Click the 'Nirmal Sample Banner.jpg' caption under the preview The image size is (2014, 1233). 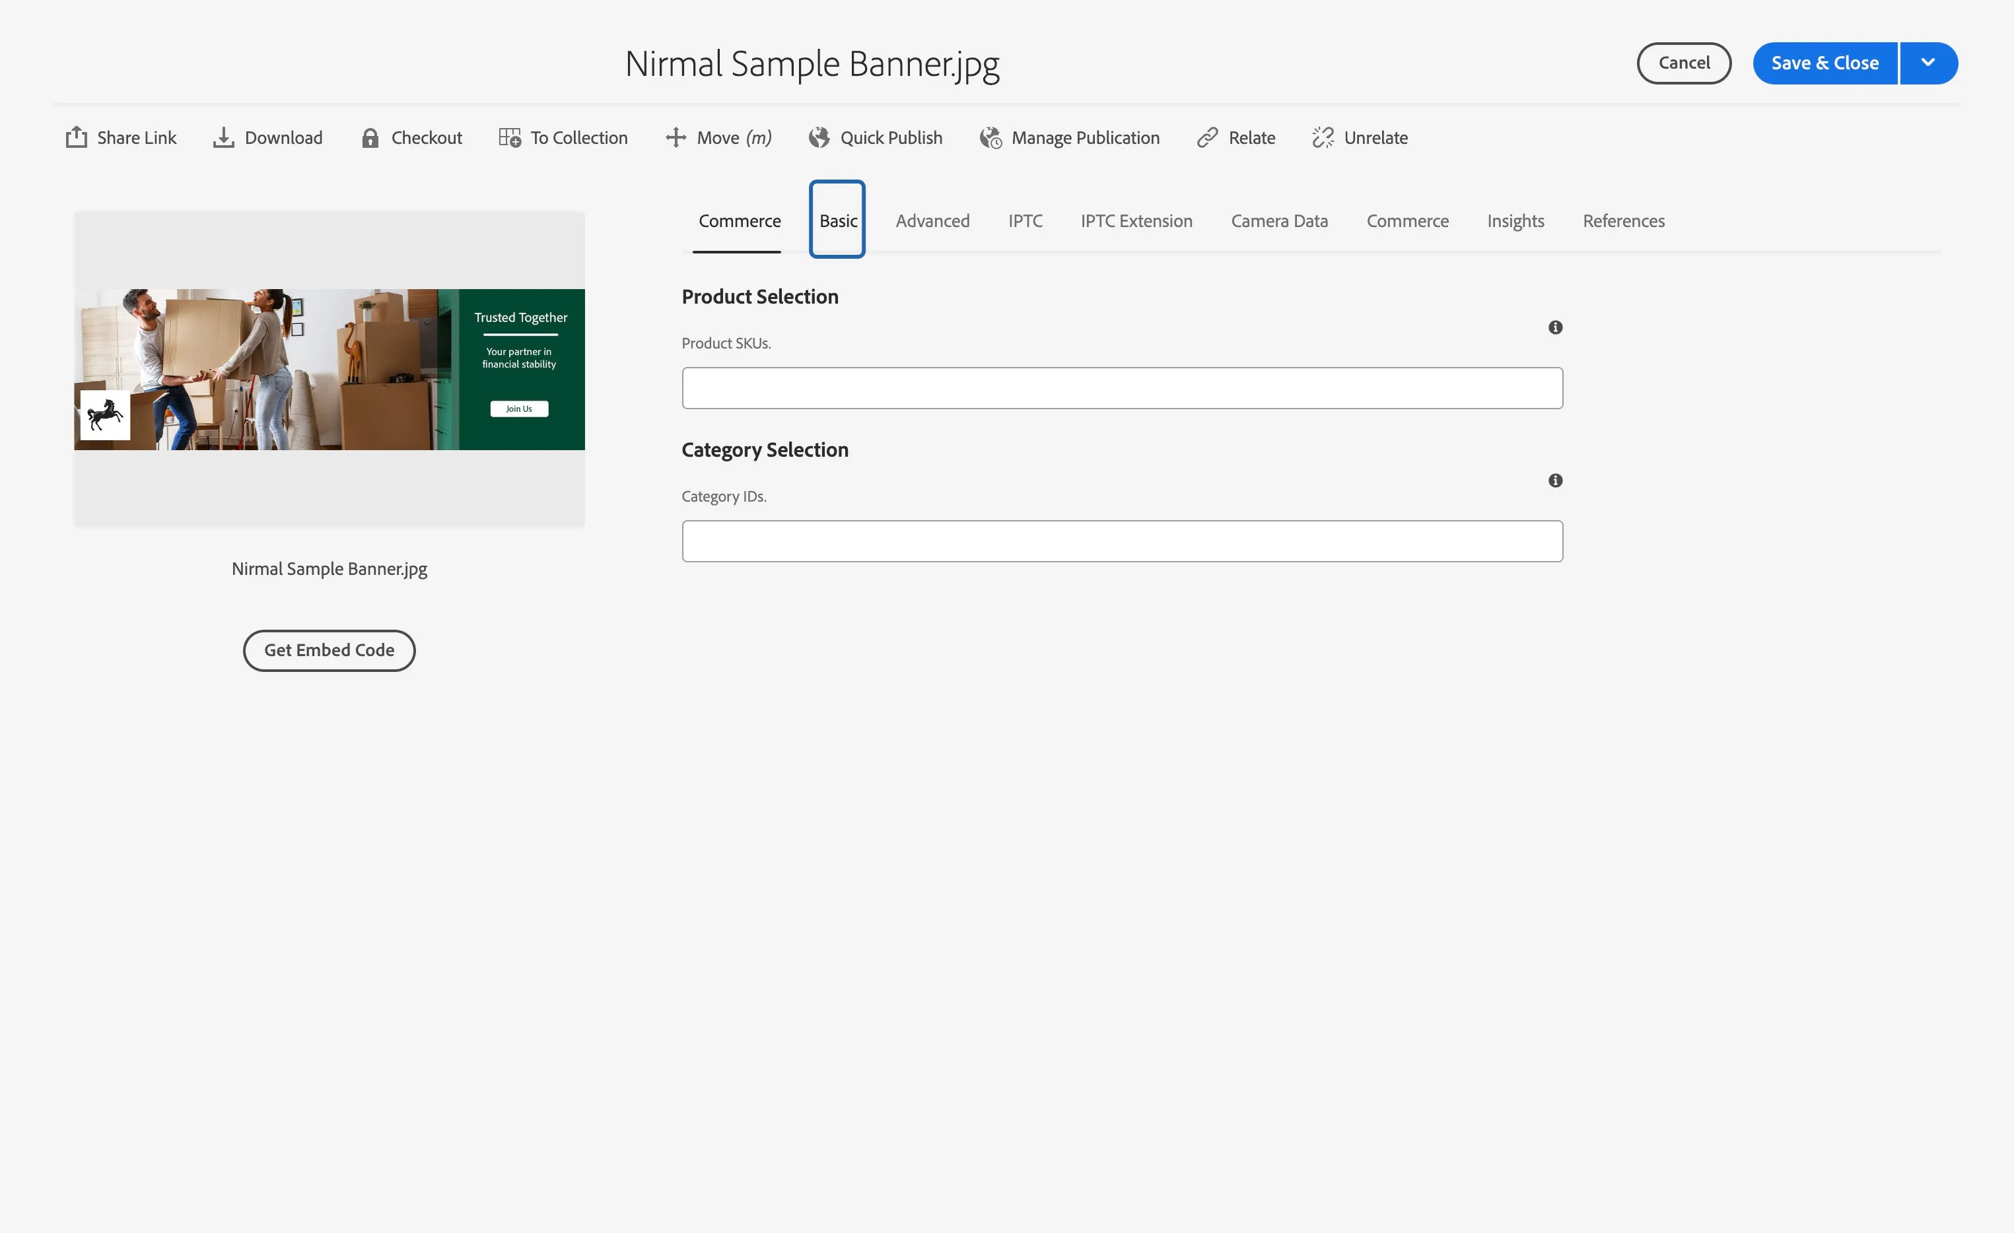coord(330,569)
